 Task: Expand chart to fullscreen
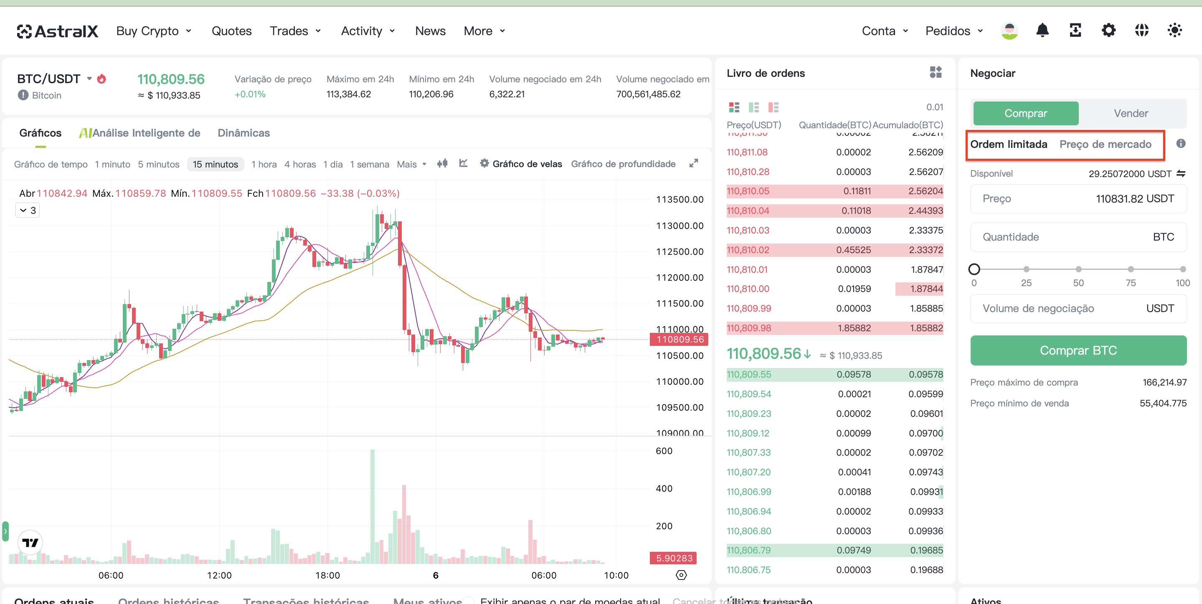(693, 163)
